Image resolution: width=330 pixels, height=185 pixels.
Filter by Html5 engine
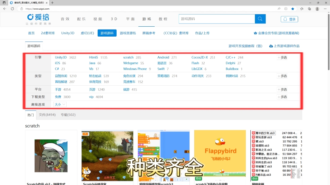coord(93,57)
